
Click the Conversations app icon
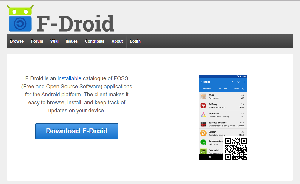[x=203, y=142]
